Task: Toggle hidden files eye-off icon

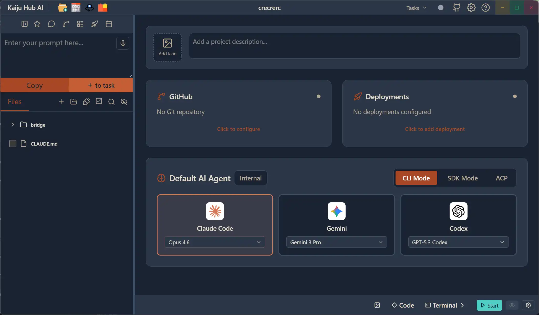Action: coord(124,101)
